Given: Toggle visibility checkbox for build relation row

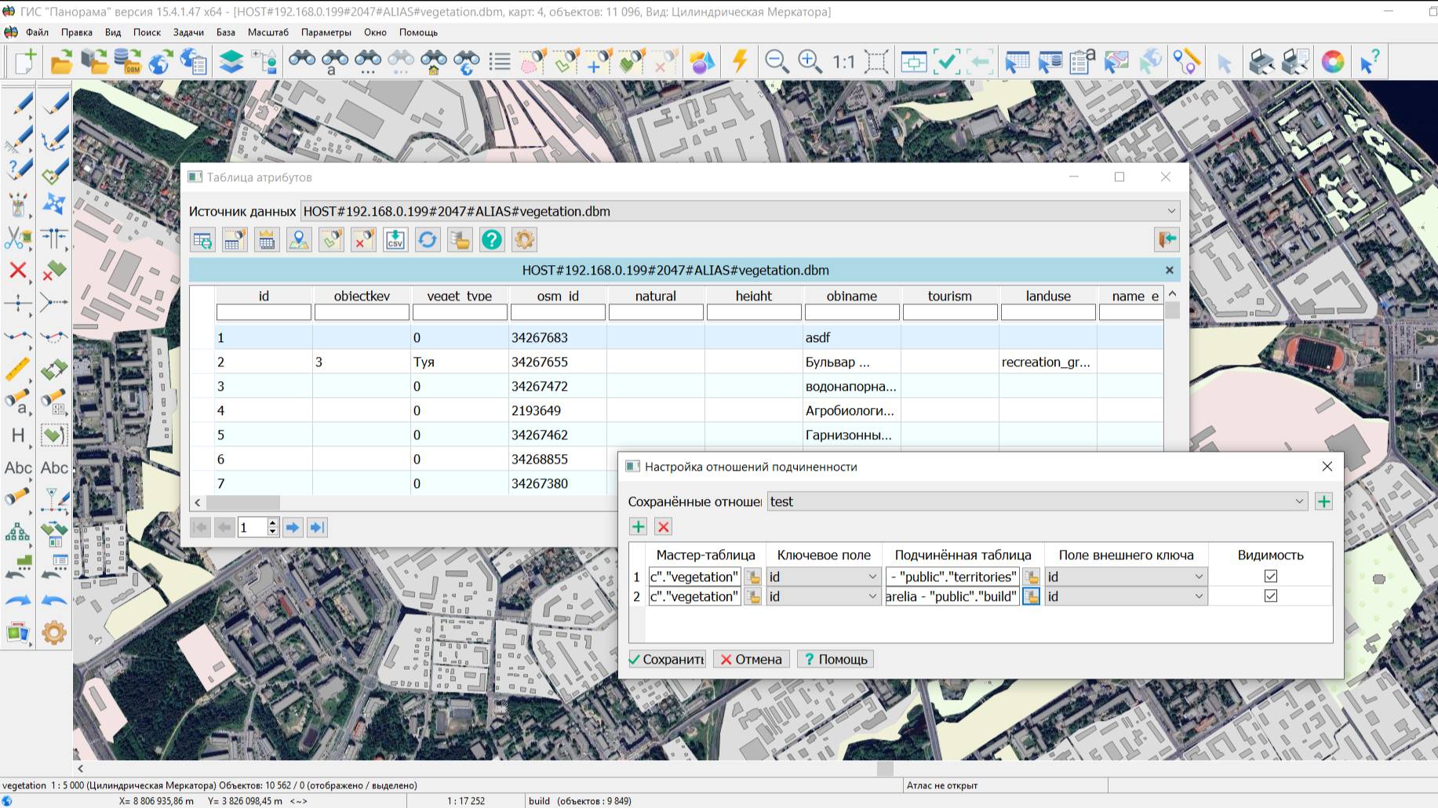Looking at the screenshot, I should pos(1270,596).
